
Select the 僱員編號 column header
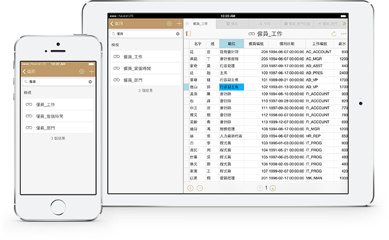[256, 44]
